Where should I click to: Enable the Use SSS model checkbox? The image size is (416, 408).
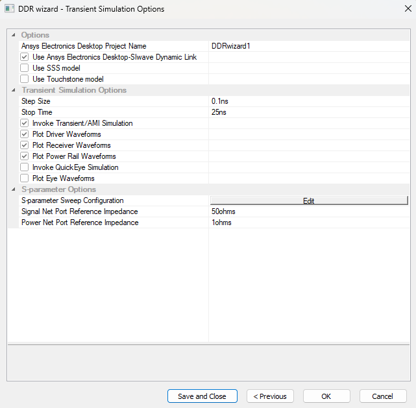coord(25,68)
